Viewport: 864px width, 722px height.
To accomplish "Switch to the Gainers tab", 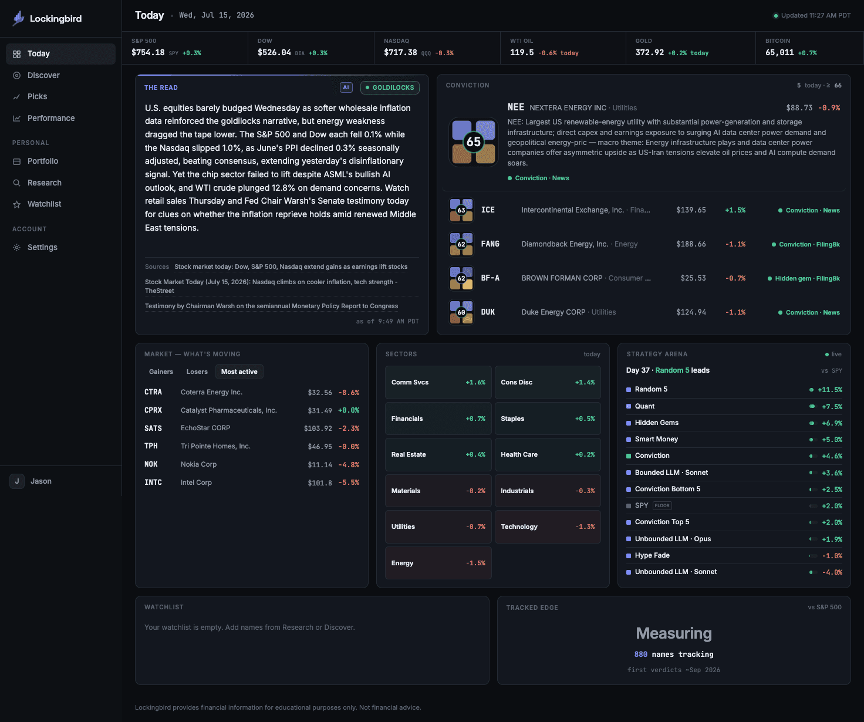I will tap(161, 372).
